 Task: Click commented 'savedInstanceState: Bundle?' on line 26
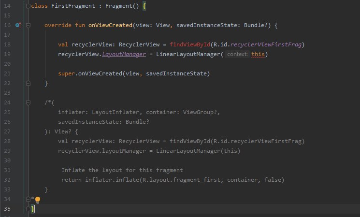click(x=103, y=122)
